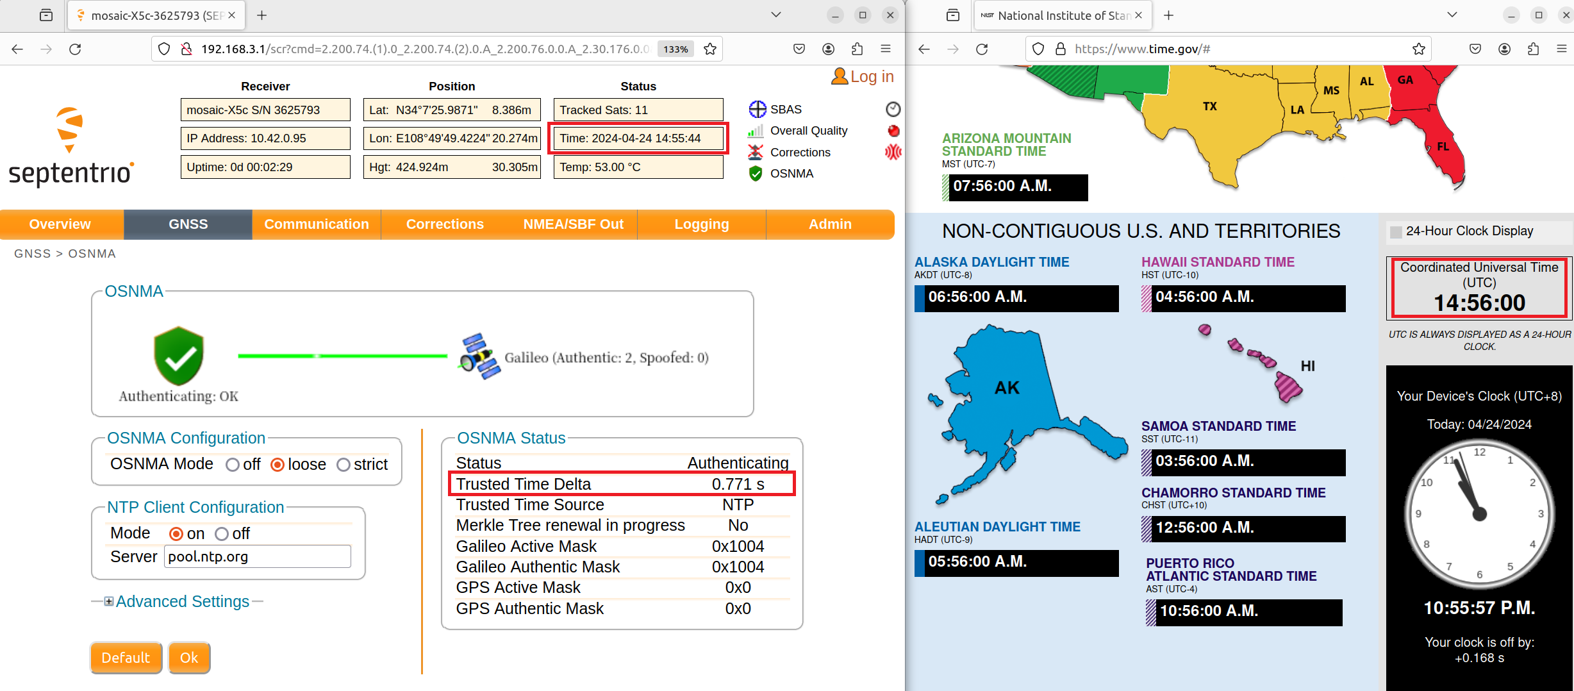This screenshot has width=1574, height=691.
Task: Bookmark the Septentrio page with star icon
Action: point(710,49)
